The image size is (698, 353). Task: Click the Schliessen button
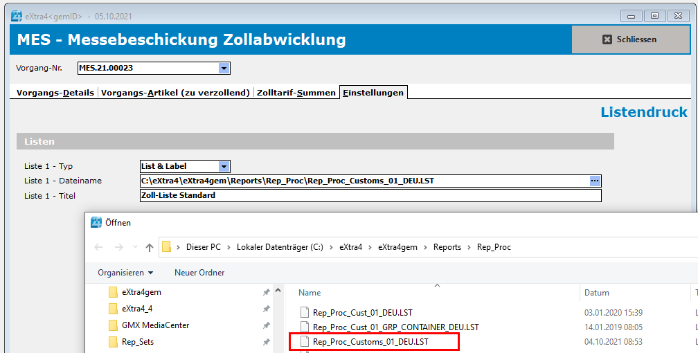point(630,39)
